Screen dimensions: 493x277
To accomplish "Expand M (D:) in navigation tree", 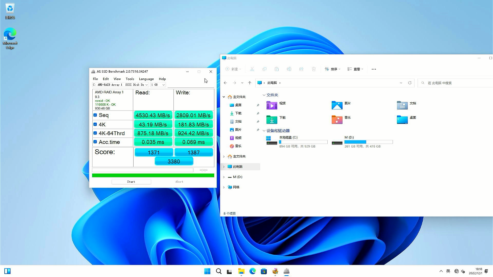I will (x=224, y=177).
